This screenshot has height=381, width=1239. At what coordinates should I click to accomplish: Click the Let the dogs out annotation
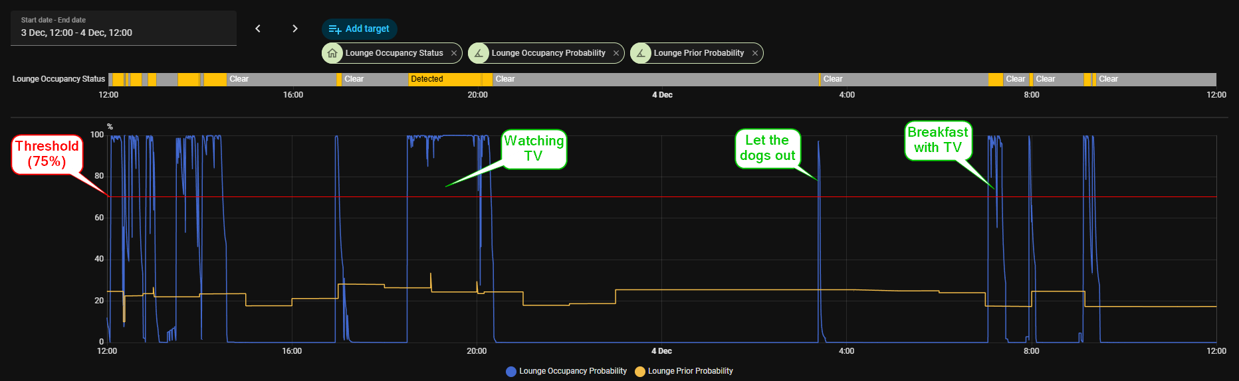[767, 148]
